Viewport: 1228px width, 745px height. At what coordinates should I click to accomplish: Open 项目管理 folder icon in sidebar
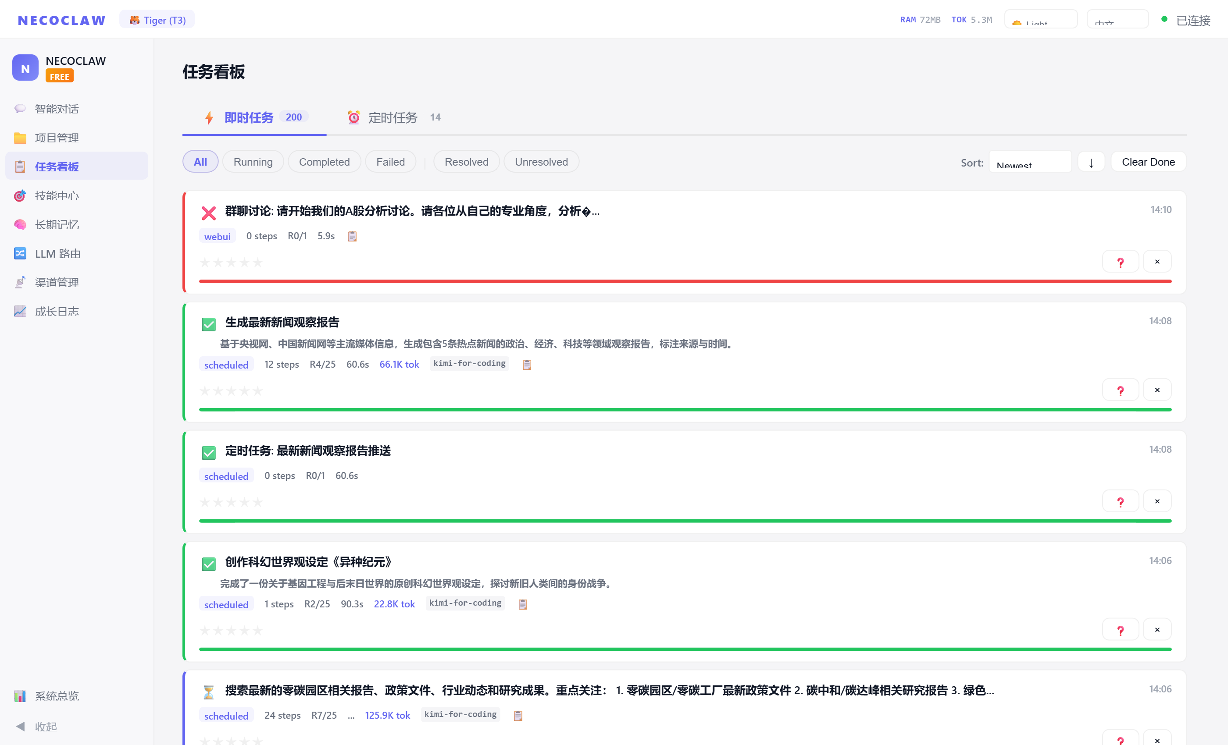(x=20, y=138)
